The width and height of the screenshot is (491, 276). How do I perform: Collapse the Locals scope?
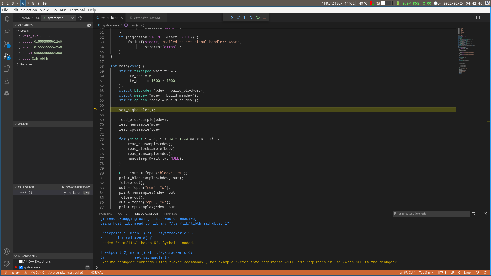point(18,31)
